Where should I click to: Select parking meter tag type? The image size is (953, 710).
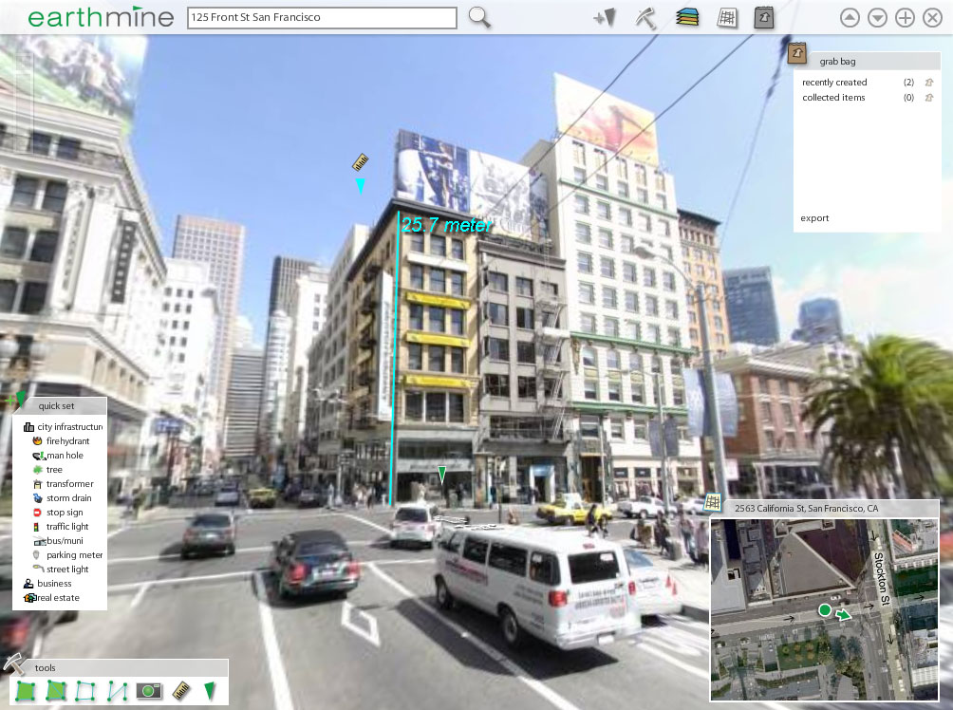[67, 555]
